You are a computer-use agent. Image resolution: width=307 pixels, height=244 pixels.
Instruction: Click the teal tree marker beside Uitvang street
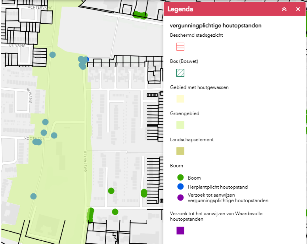click(x=53, y=55)
